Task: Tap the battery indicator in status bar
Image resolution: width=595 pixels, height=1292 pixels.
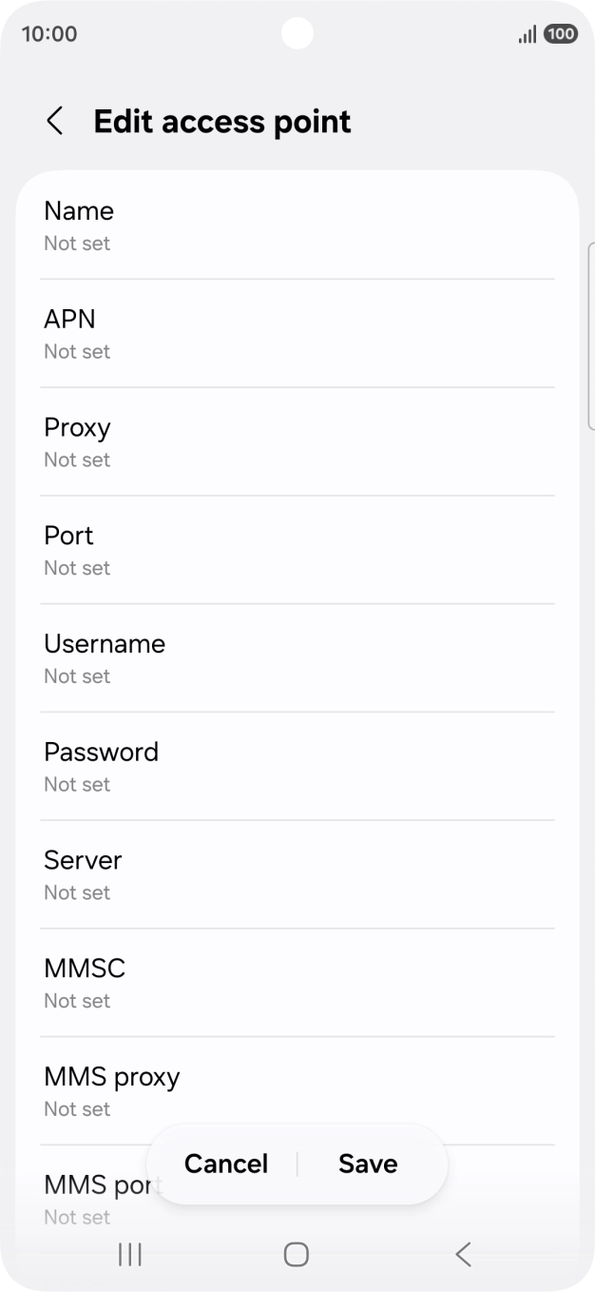Action: point(561,34)
